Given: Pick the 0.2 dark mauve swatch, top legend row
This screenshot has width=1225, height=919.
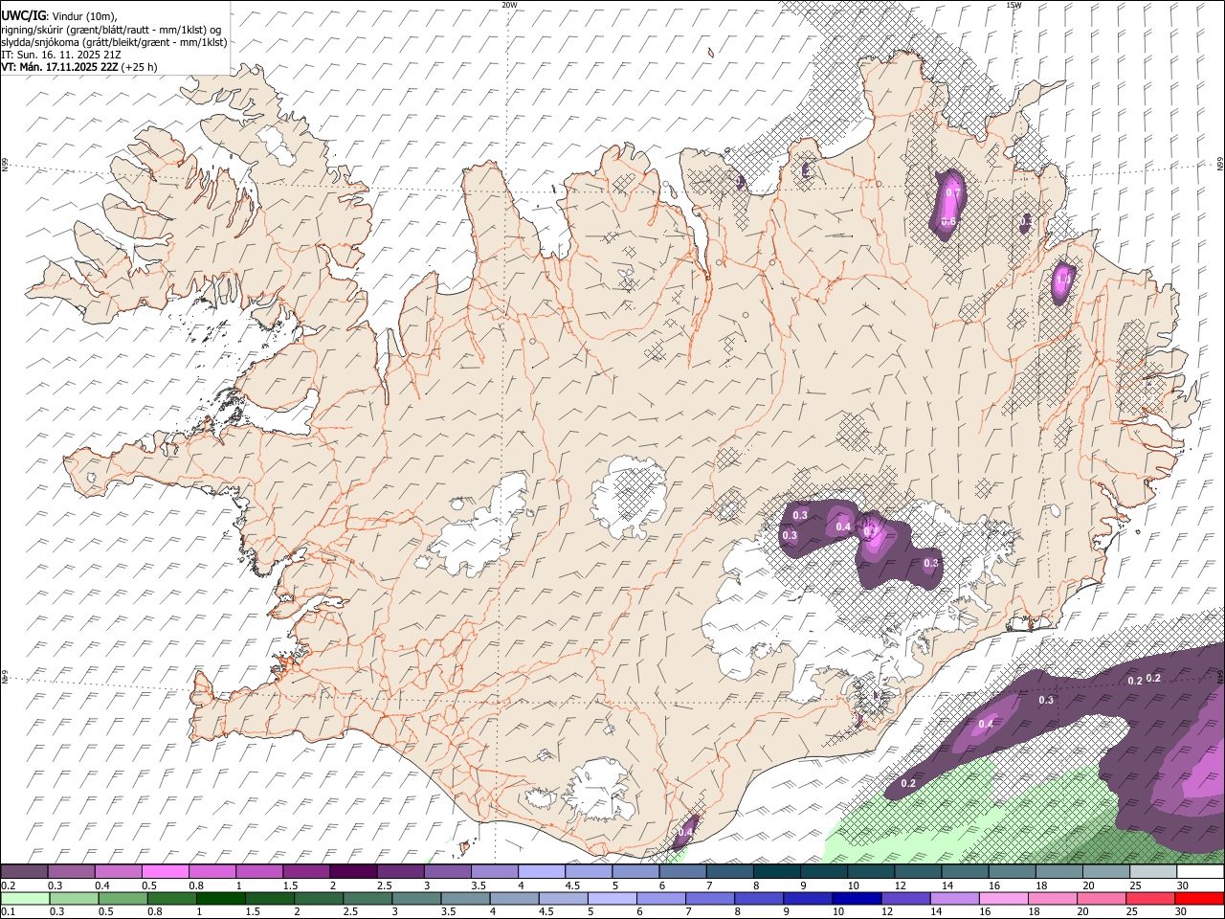Looking at the screenshot, I should coord(24,872).
